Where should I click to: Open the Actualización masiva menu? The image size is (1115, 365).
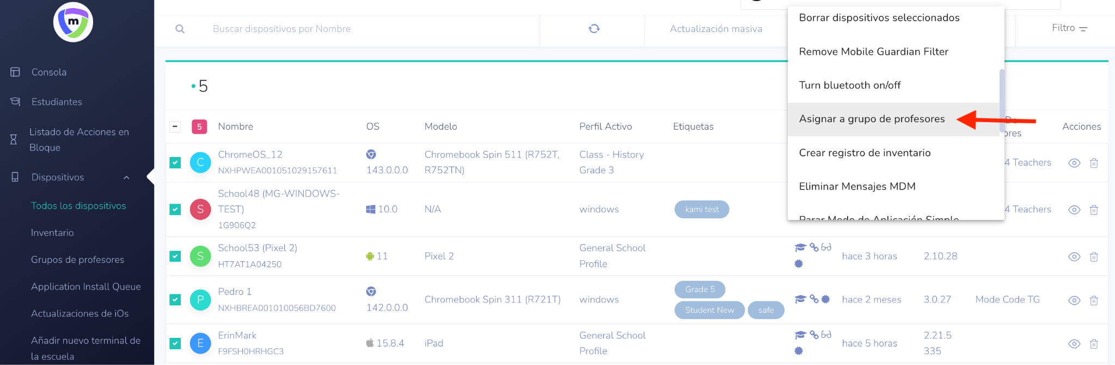(715, 29)
